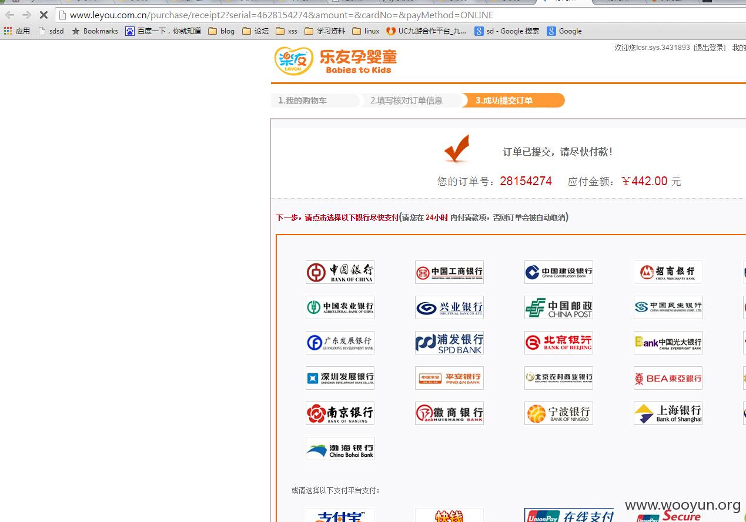Click 或请选择以下支付平台支付 label
Image resolution: width=746 pixels, height=522 pixels.
point(336,490)
